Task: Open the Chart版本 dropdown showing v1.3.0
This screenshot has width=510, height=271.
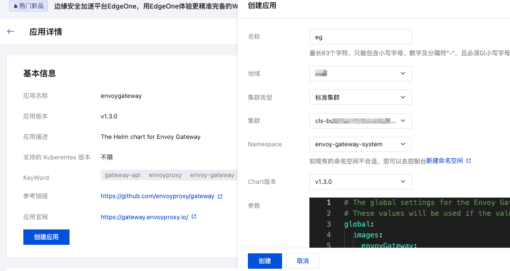Action: click(x=360, y=182)
